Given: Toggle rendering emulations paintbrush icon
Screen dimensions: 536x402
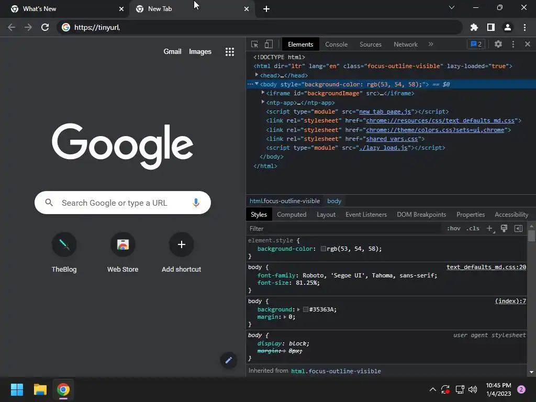Looking at the screenshot, I should point(504,228).
